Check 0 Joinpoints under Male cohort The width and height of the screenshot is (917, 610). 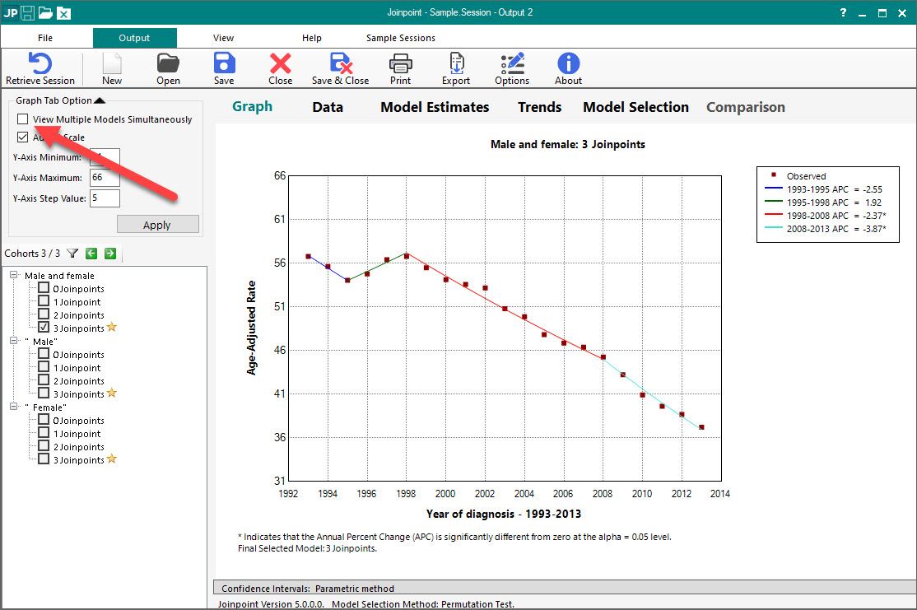pyautogui.click(x=44, y=354)
